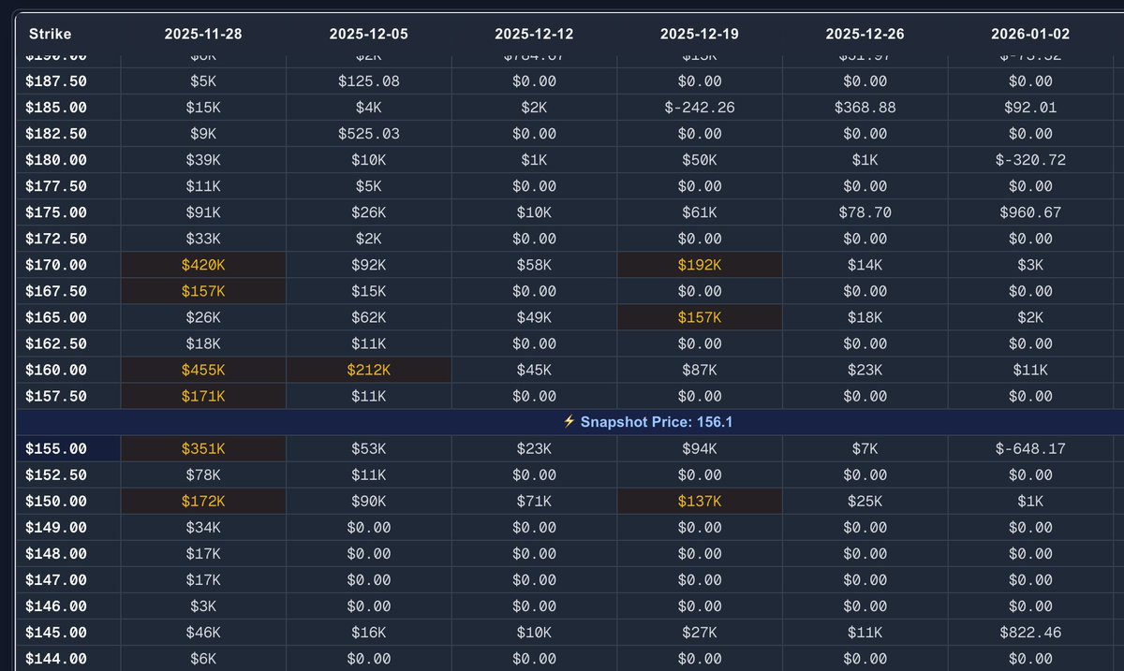Click the highlighted $420K cell
The image size is (1124, 671).
tap(203, 265)
